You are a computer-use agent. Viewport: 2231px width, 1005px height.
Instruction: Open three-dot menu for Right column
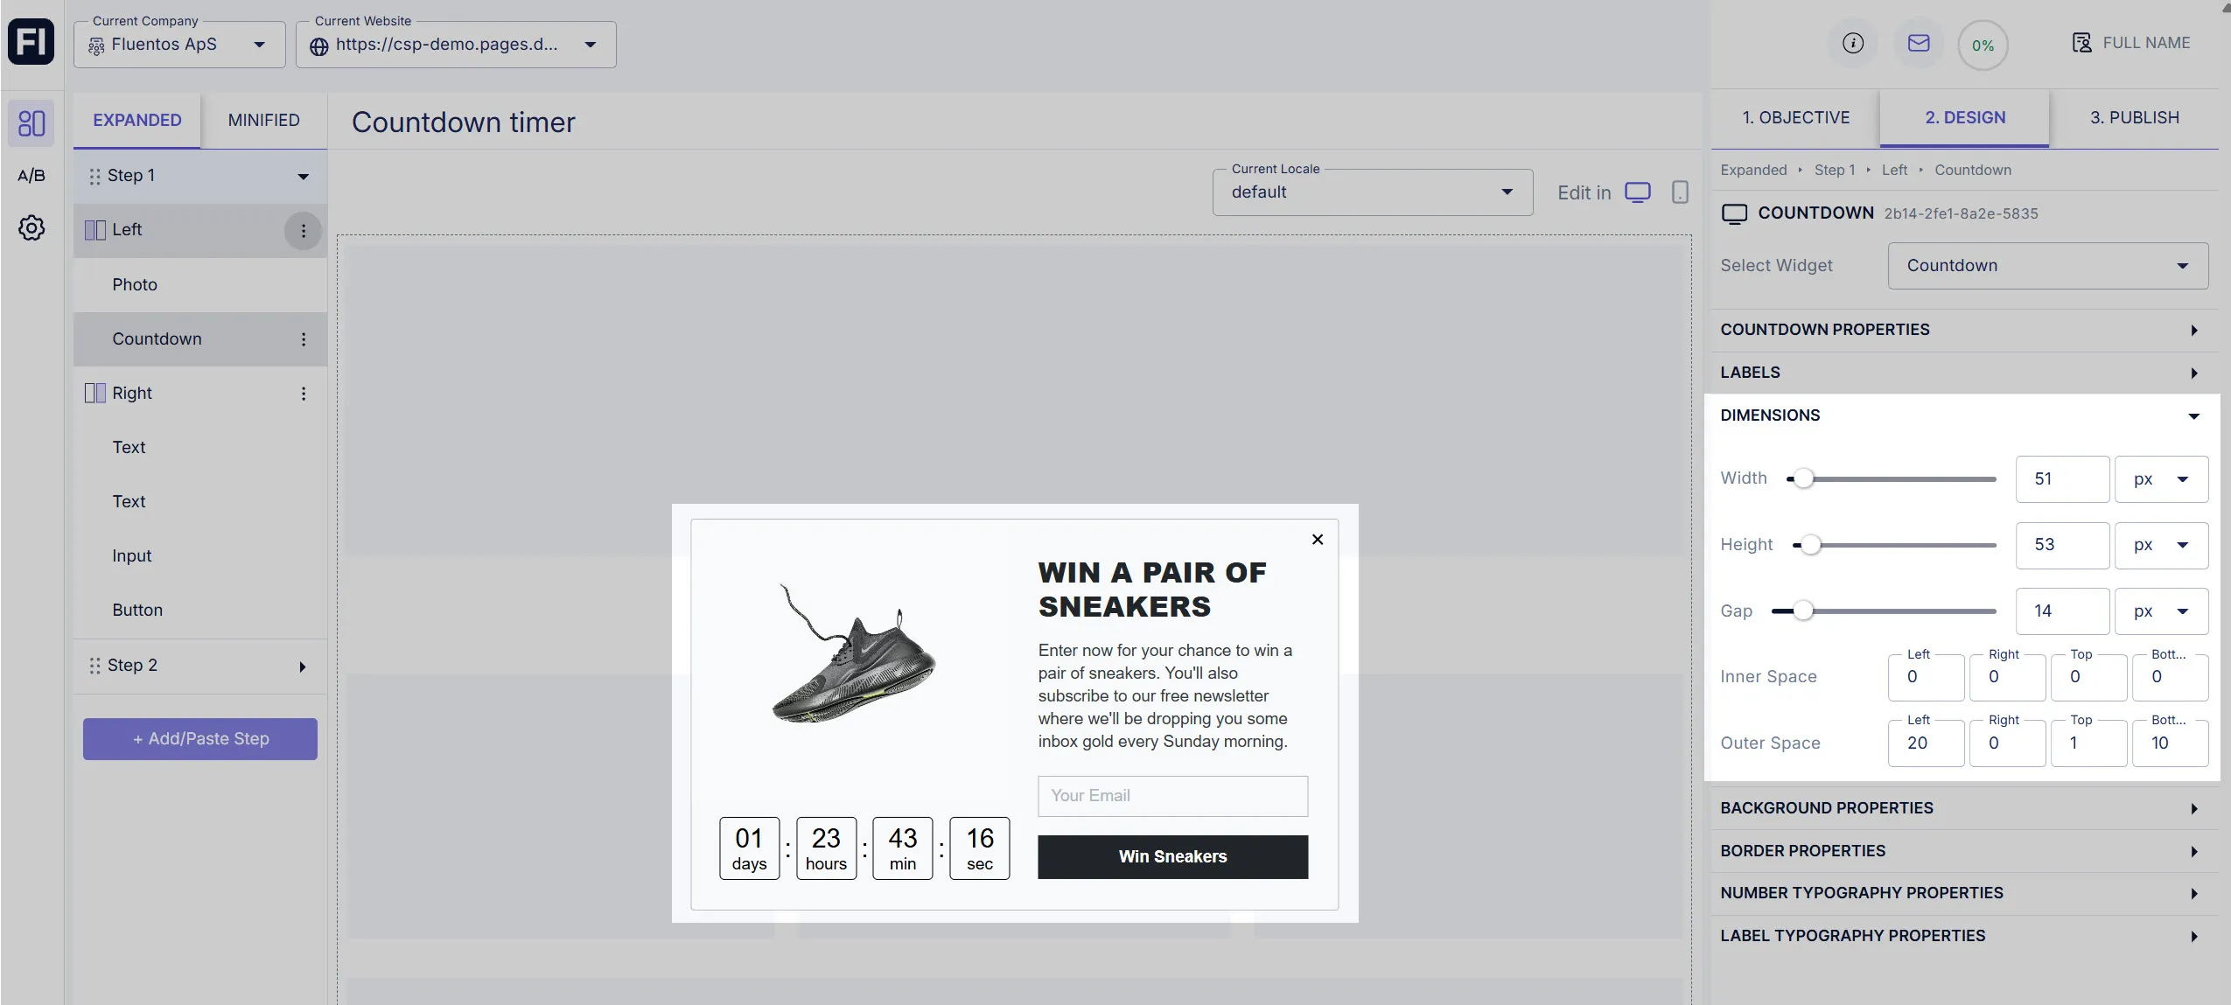point(304,394)
